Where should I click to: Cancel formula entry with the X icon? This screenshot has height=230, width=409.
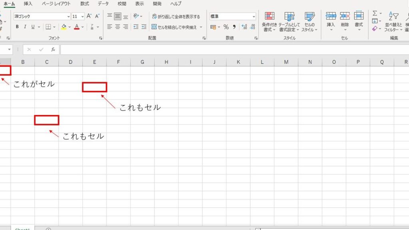pos(29,50)
